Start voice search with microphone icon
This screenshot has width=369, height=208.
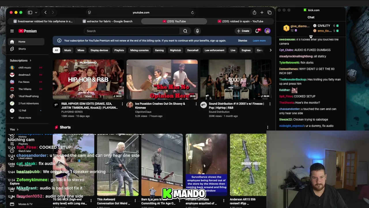click(x=197, y=31)
